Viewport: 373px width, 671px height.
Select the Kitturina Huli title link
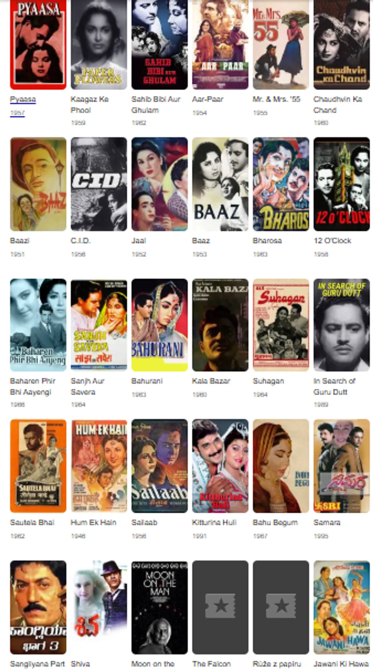coord(214,522)
